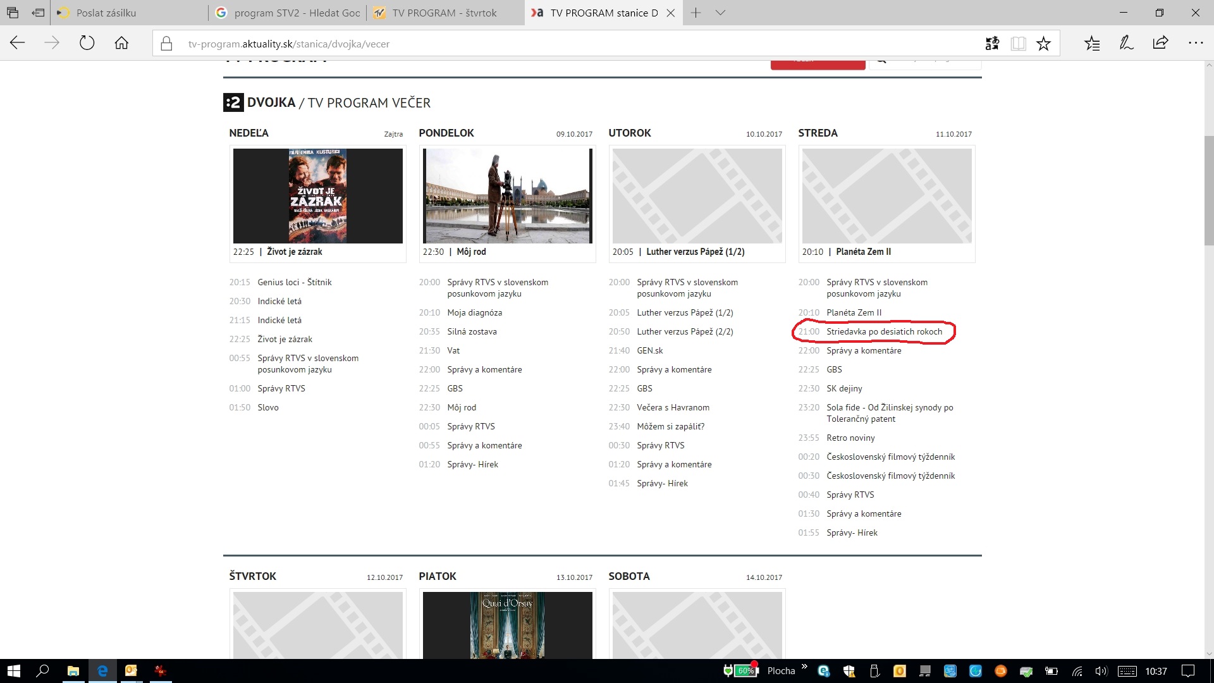Screen dimensions: 1214x683
Task: Open the browser home page
Action: point(121,43)
